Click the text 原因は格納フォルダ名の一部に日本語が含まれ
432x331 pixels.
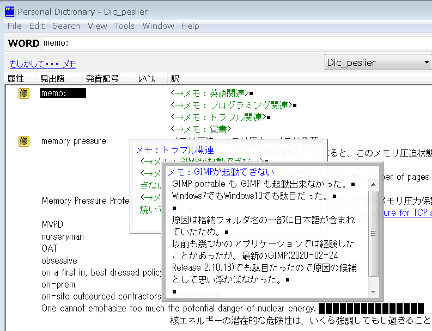pos(263,220)
